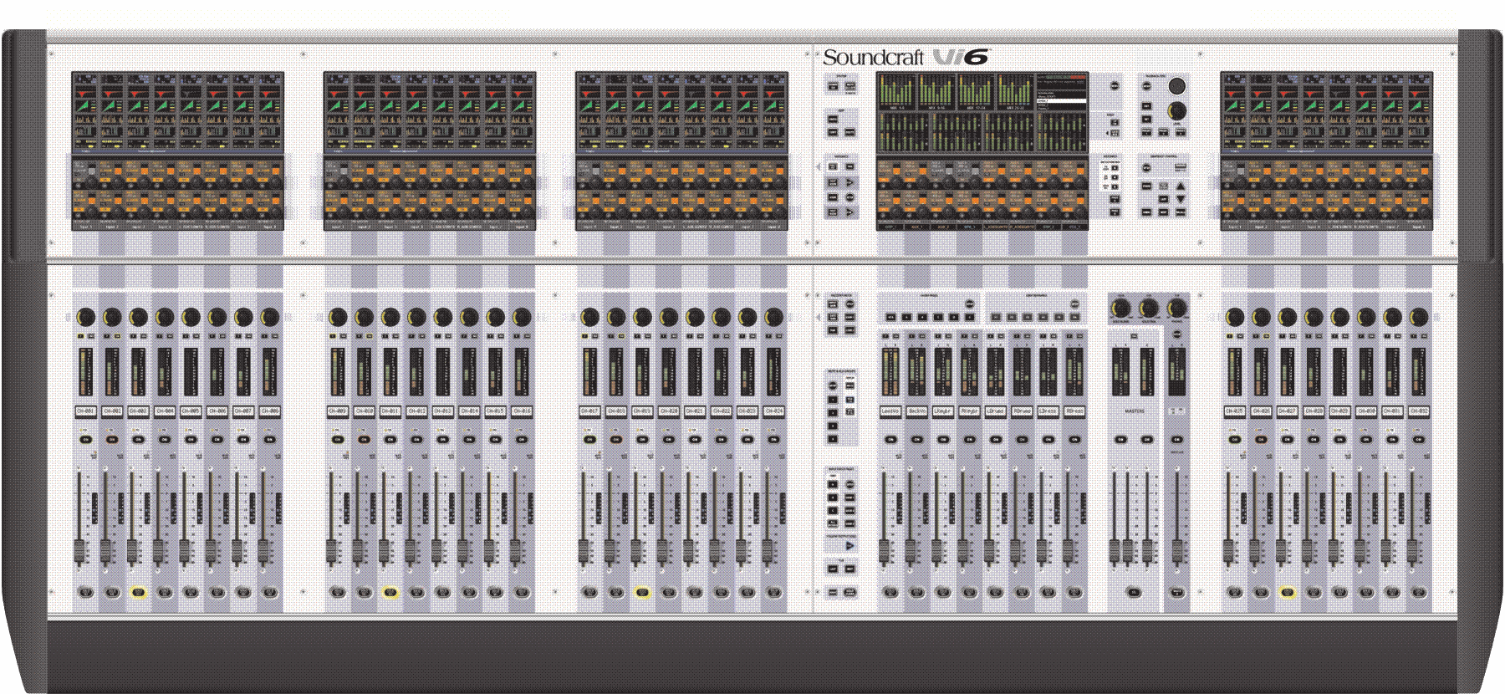Toggle the ON button for CH-001
Viewport: 1505px width, 694px height.
[85, 439]
